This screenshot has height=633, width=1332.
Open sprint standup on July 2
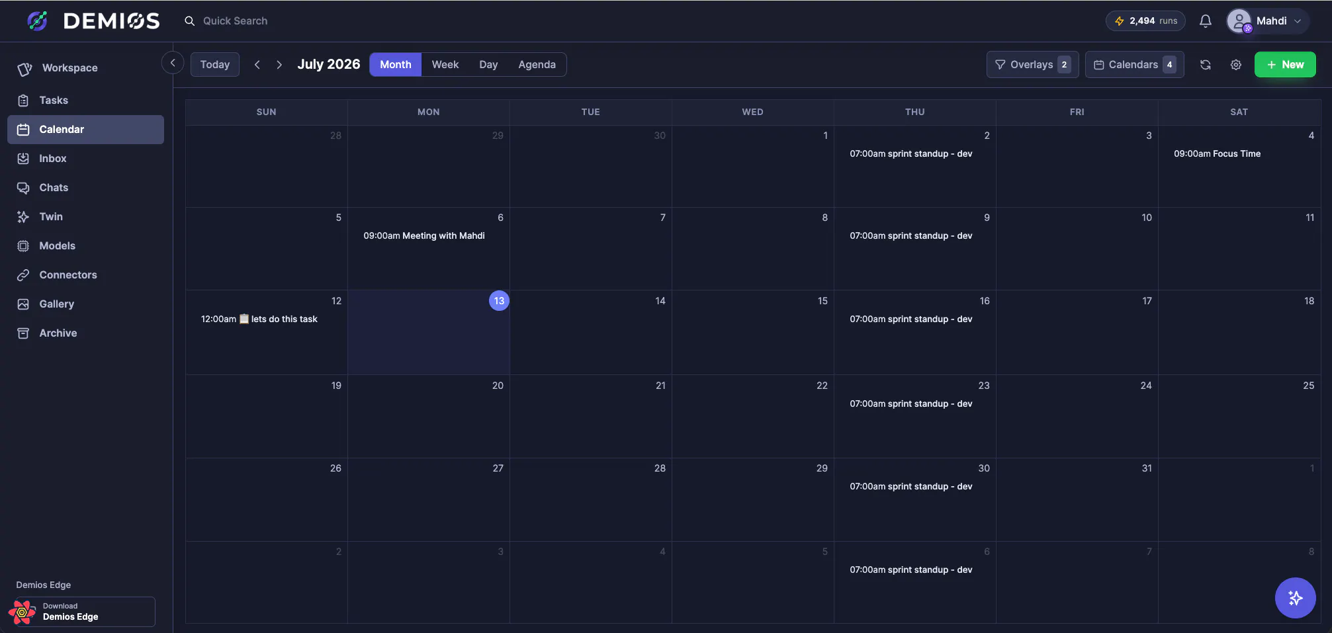click(x=911, y=154)
